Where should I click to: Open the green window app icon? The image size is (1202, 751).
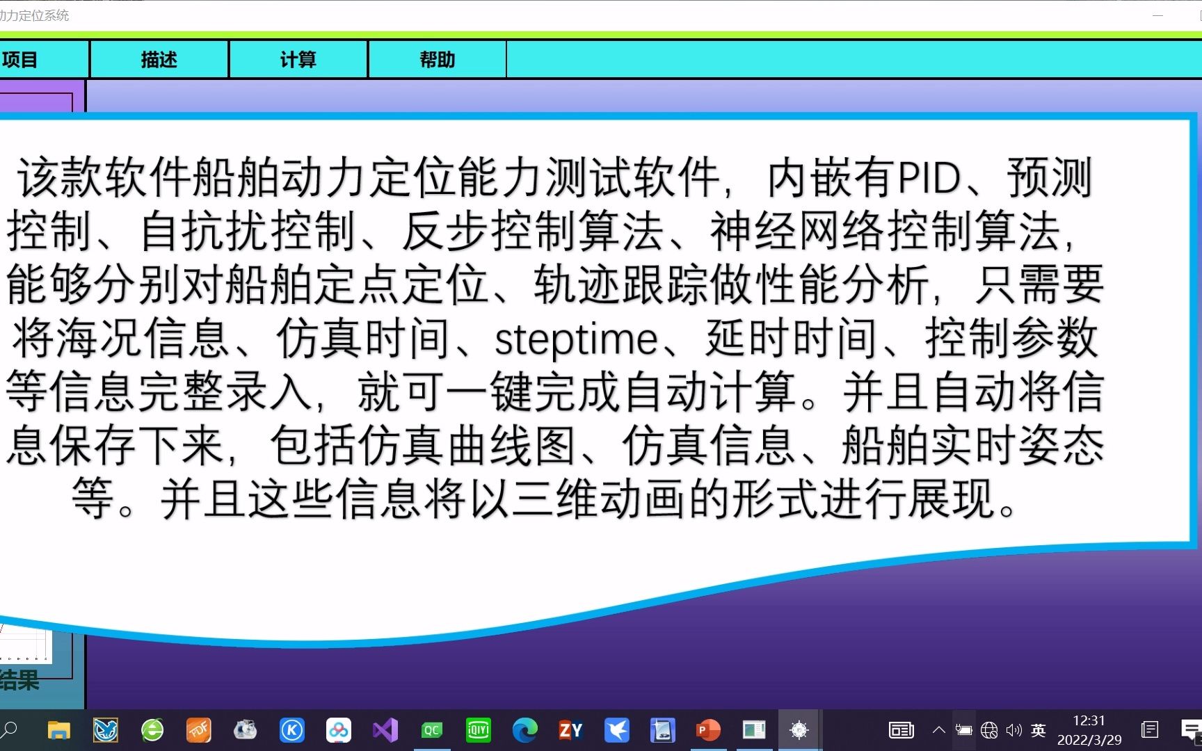click(754, 730)
